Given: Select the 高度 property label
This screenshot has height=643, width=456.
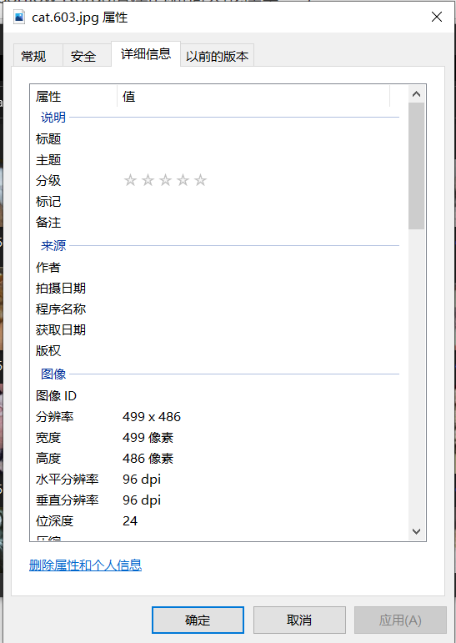Looking at the screenshot, I should point(48,459).
